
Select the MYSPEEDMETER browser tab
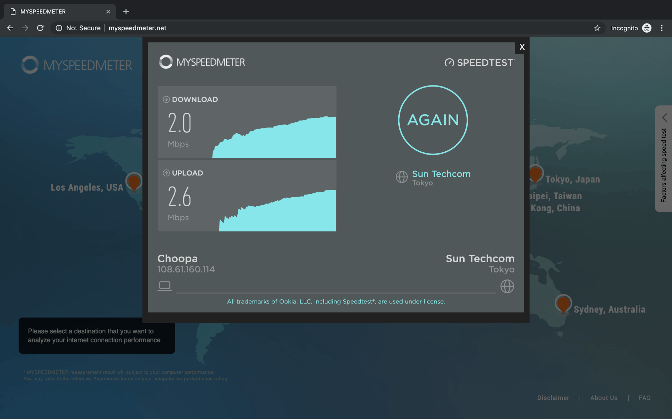pos(60,12)
